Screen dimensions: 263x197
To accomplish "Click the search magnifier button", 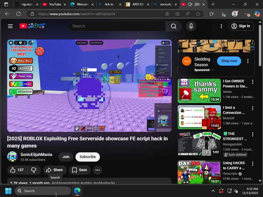I will tap(173, 26).
